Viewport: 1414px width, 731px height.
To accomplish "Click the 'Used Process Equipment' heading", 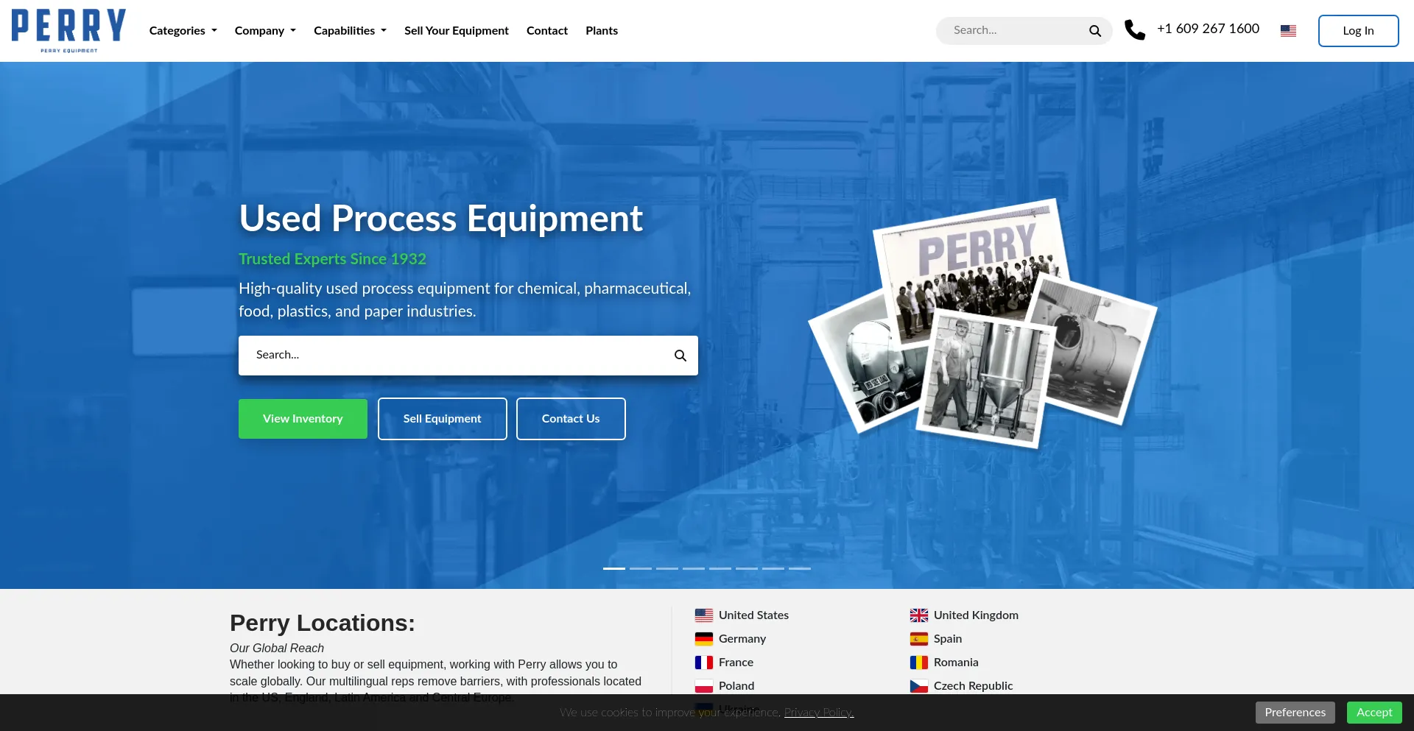I will 441,219.
